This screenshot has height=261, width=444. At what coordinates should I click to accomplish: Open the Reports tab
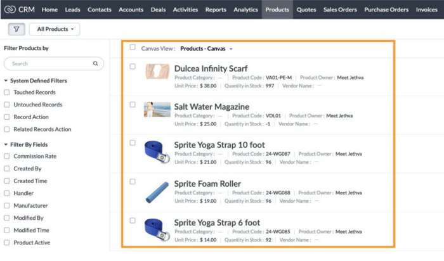tap(216, 10)
